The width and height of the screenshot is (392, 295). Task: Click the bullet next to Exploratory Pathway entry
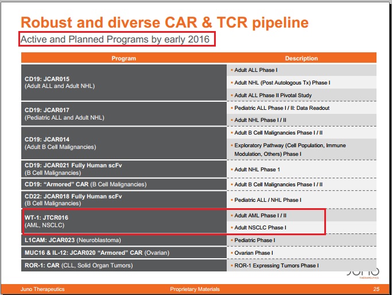231,145
